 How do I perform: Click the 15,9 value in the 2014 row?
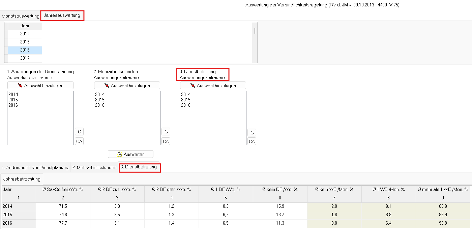coord(280,206)
